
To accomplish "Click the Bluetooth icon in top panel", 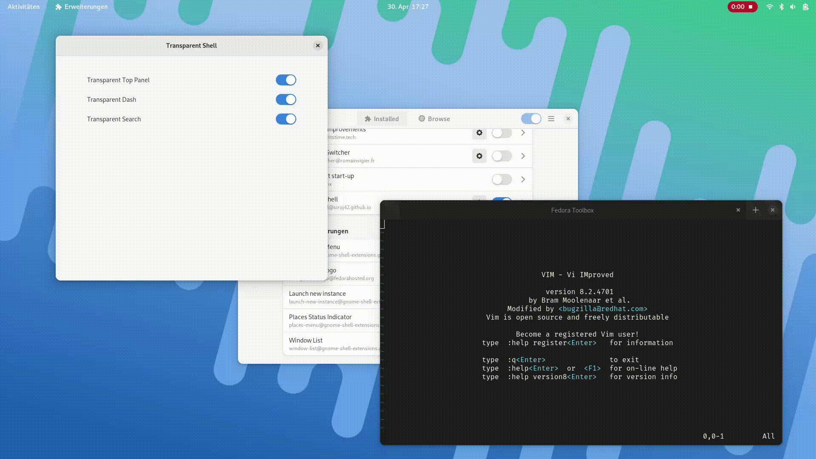I will [x=781, y=7].
